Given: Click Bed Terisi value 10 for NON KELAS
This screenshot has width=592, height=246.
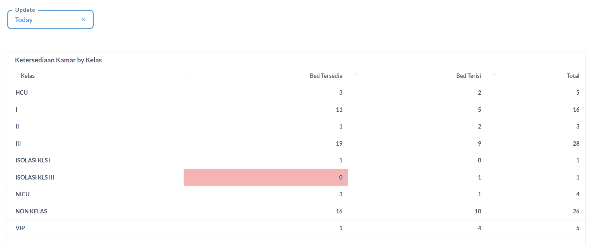Looking at the screenshot, I should (478, 211).
